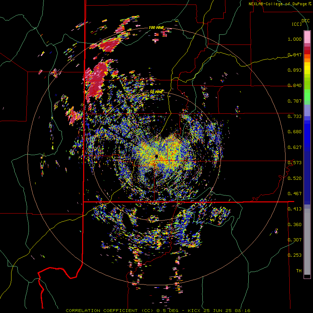Pick the light pink color band beside 1.000
Image resolution: width=313 pixels, height=313 pixels.
(x=307, y=37)
